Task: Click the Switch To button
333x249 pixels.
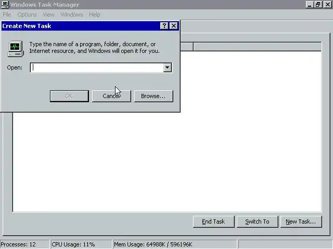Action: tap(258, 222)
